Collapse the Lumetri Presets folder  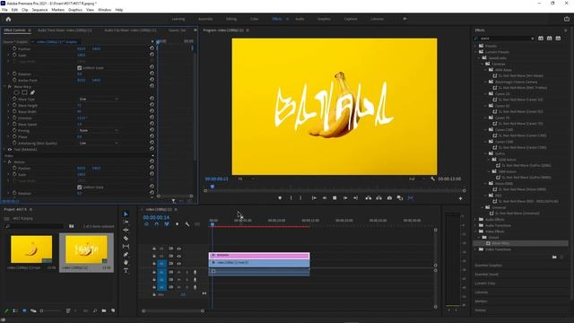click(x=476, y=52)
